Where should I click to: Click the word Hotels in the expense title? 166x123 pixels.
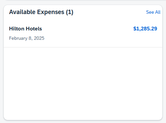pyautogui.click(x=34, y=29)
